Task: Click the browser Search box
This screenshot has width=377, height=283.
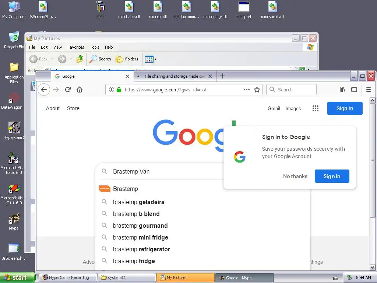Action: [x=291, y=90]
